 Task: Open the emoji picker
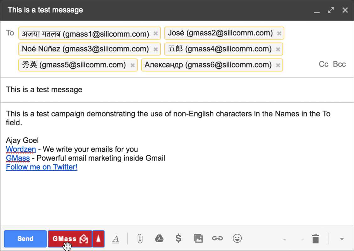point(237,238)
